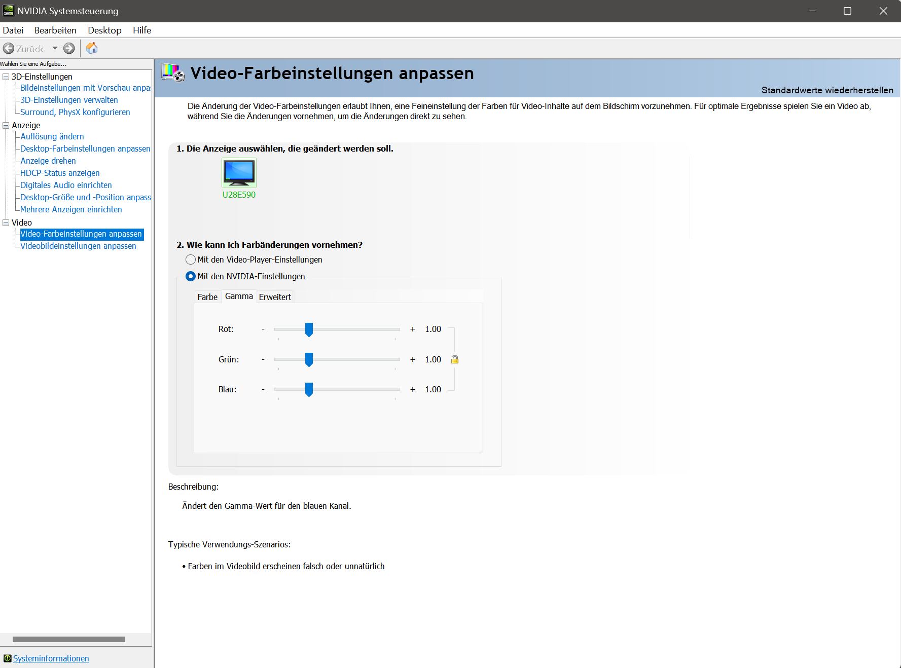Open the back history dropdown arrow
The width and height of the screenshot is (901, 668).
click(55, 49)
